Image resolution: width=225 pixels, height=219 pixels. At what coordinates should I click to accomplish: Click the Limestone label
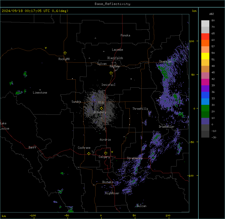point(40,93)
